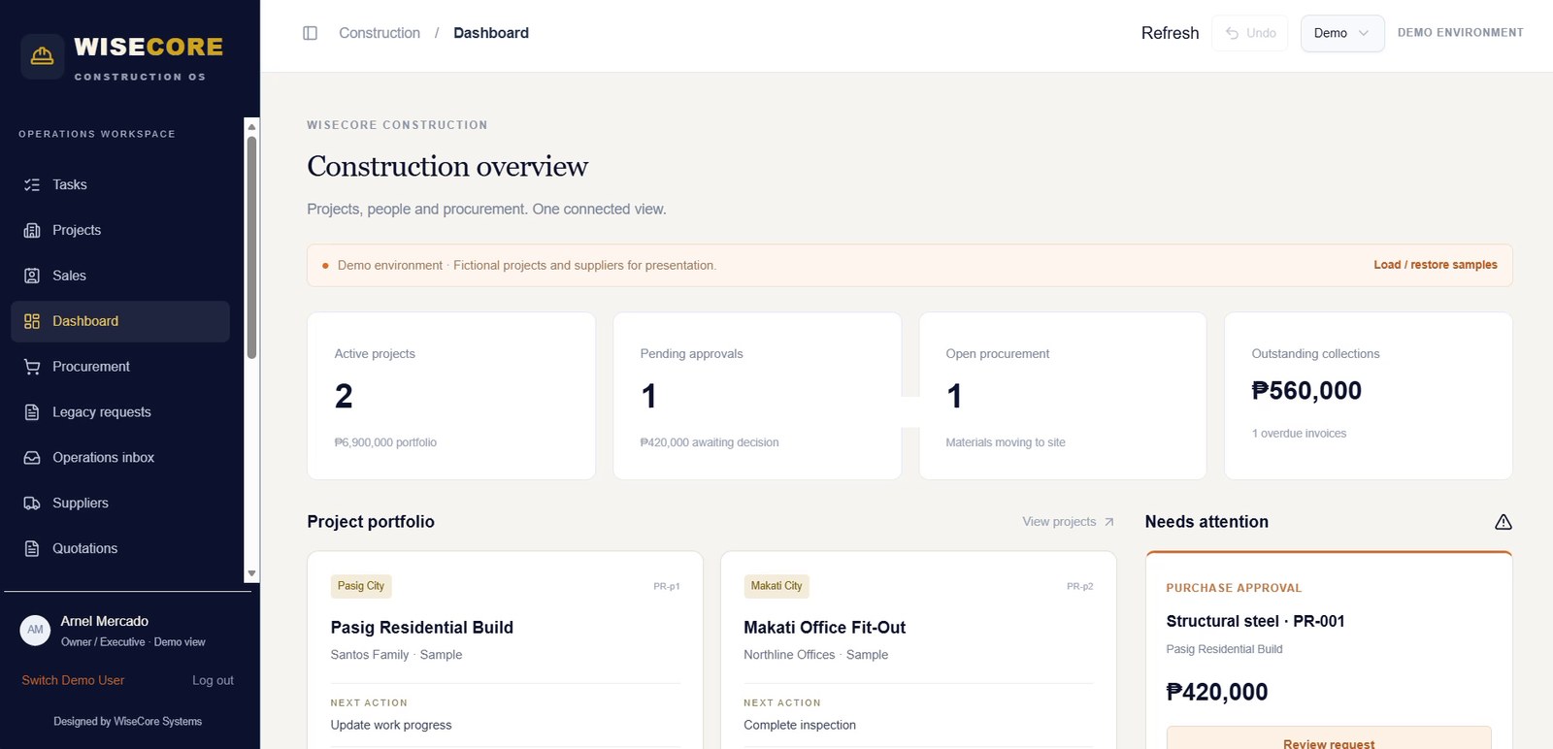This screenshot has width=1553, height=749.
Task: Click the ₱420,000 purchase approval amount
Action: click(x=1216, y=692)
